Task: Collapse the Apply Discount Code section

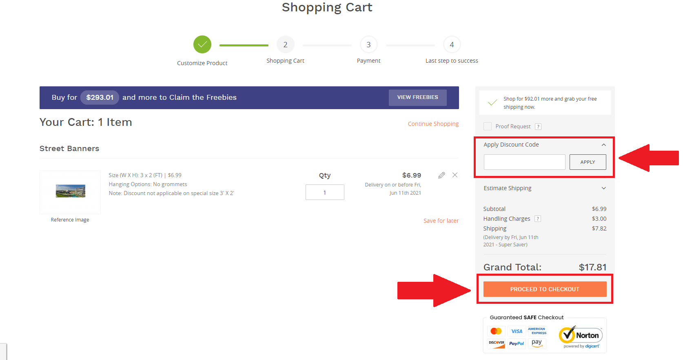Action: coord(603,145)
